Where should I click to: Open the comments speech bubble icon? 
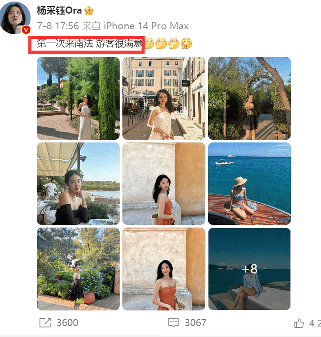(x=173, y=323)
